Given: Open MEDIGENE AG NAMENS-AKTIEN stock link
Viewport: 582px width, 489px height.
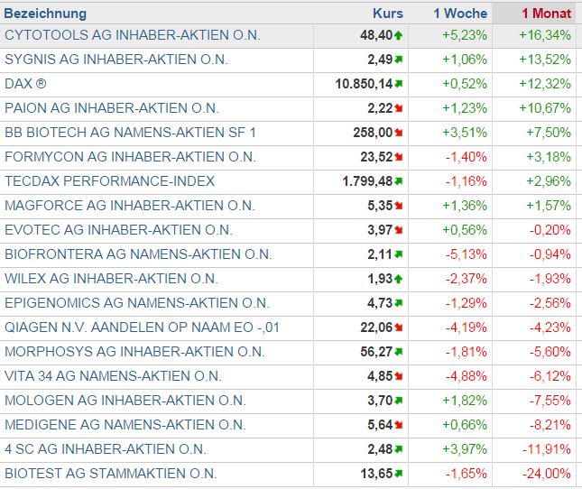Looking at the screenshot, I should coord(125,425).
